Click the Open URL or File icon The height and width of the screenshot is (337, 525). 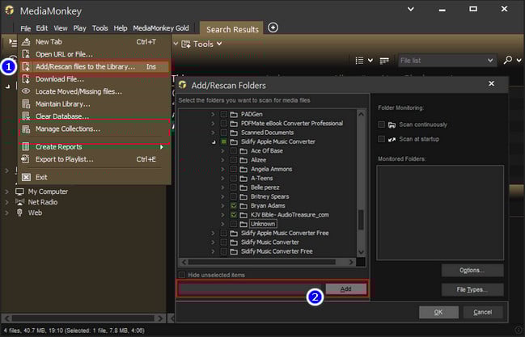(x=26, y=54)
